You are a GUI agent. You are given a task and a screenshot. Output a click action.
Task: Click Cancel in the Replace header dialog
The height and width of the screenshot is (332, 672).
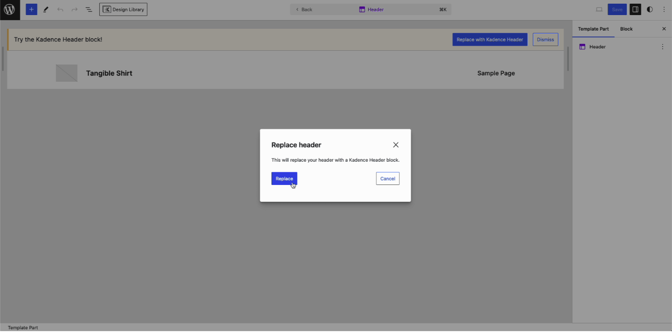(x=387, y=179)
